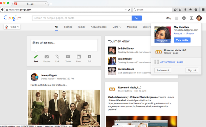Click Rosemont Media, LLC post author name
Viewport: 206px width, 127px height.
[x=130, y=88]
